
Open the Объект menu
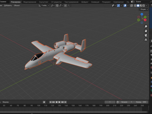[17, 5]
